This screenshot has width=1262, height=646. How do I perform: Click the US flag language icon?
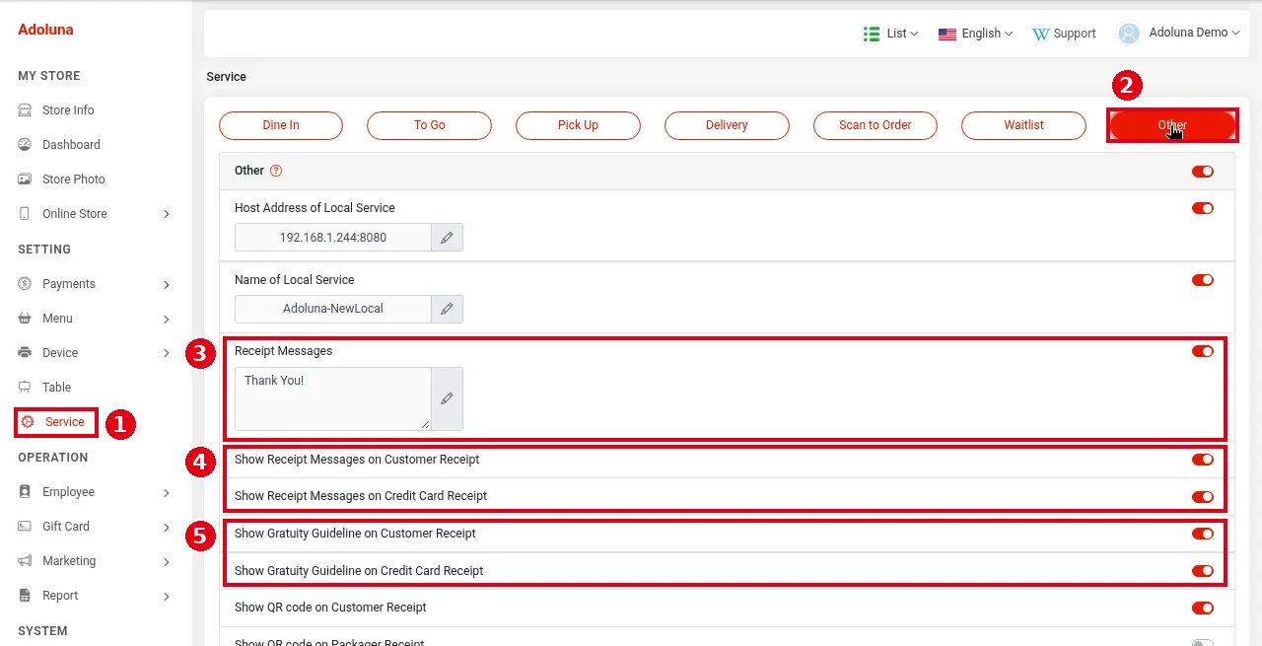[x=947, y=34]
